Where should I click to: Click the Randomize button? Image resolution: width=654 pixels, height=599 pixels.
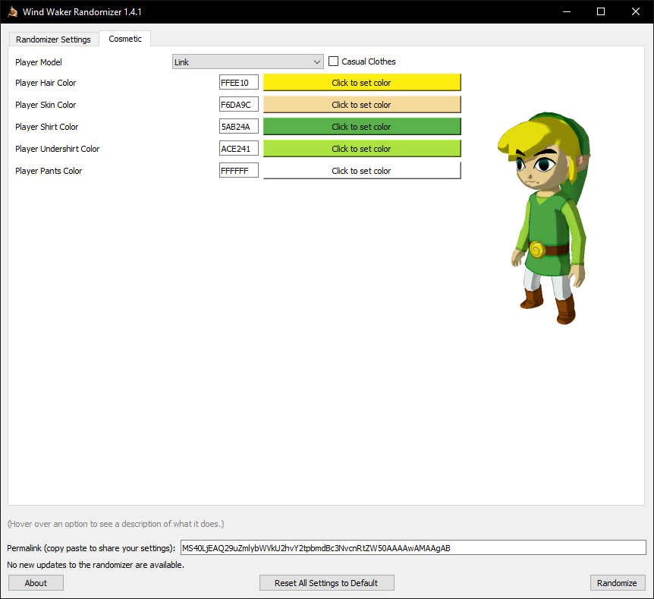coord(618,583)
